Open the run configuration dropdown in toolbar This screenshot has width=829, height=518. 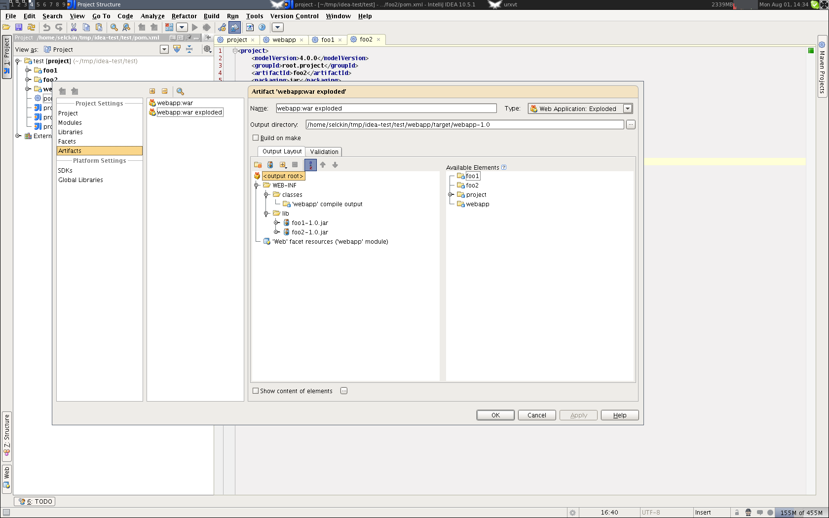(x=182, y=28)
